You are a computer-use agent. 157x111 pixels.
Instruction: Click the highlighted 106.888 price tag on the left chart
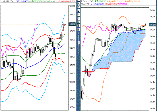[72, 24]
